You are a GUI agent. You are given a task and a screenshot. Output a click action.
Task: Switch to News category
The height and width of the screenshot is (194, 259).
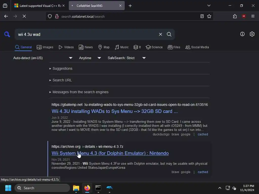pos(85,47)
